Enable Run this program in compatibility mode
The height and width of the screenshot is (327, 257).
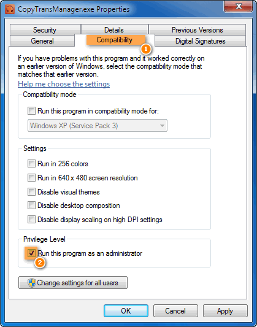pyautogui.click(x=31, y=110)
